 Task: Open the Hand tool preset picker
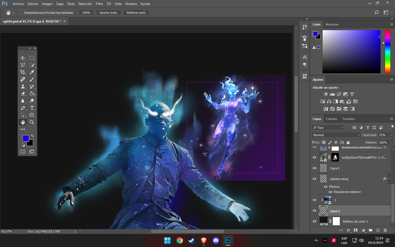(13, 13)
